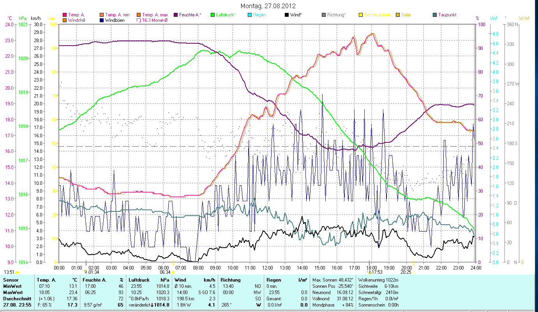
Task: Click the moonset marker at 01:34
Action: coord(86,272)
